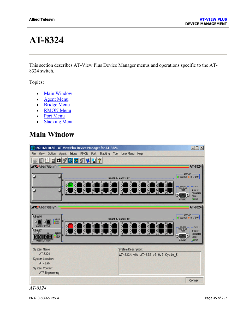Click the folded map toolbar icon

pos(82,161)
